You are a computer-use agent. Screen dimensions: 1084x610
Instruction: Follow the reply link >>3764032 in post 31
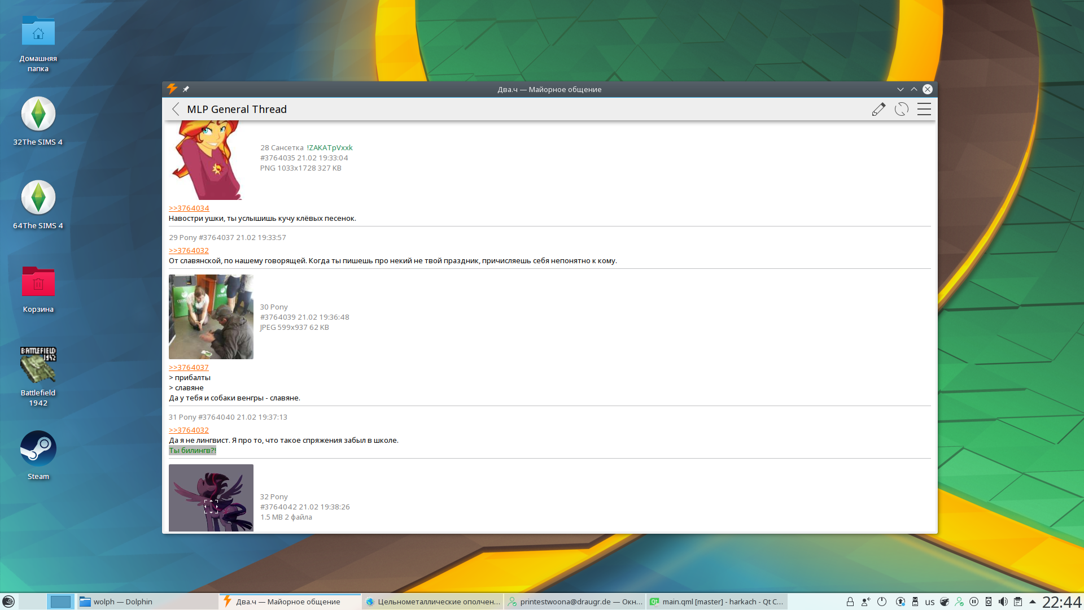[189, 430]
